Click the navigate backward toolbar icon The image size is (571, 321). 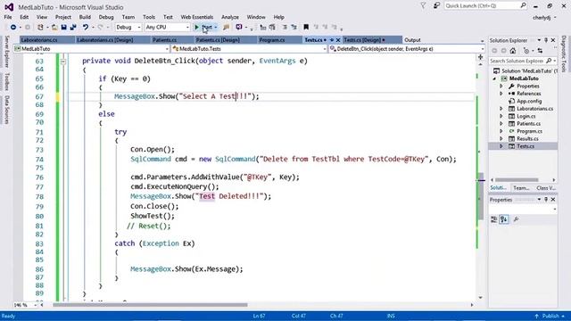13,28
